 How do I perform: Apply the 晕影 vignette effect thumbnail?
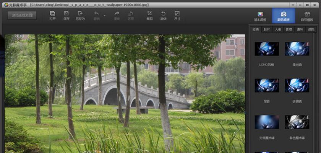pos(267,85)
